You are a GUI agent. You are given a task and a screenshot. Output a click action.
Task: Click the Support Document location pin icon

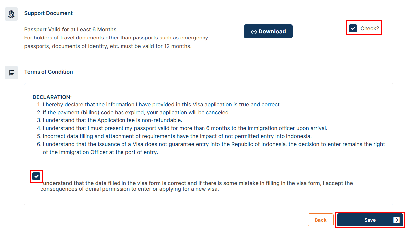click(11, 14)
